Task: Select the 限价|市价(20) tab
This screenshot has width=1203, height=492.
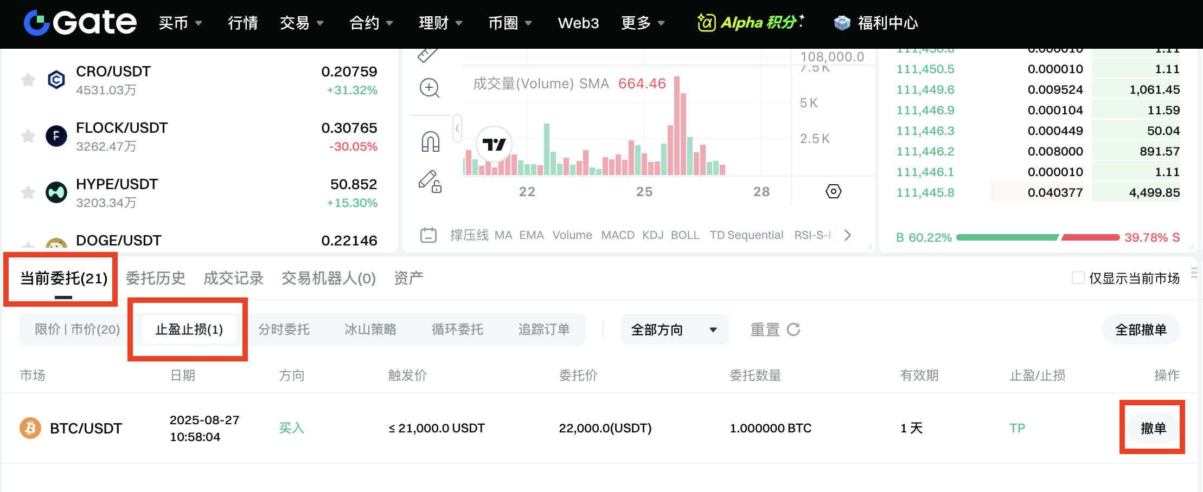Action: click(x=78, y=329)
